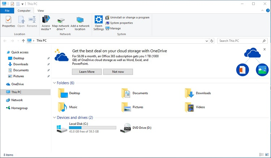Open Homegroup in navigation pane
This screenshot has height=158, width=271.
pos(17,108)
